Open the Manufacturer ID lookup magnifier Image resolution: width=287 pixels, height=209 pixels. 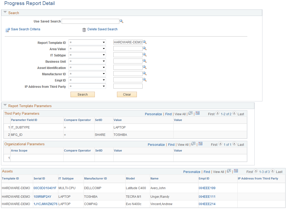145,73
